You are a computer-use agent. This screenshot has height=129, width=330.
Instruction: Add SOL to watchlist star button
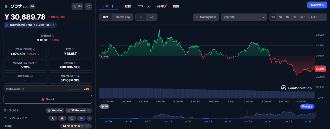click(x=77, y=6)
